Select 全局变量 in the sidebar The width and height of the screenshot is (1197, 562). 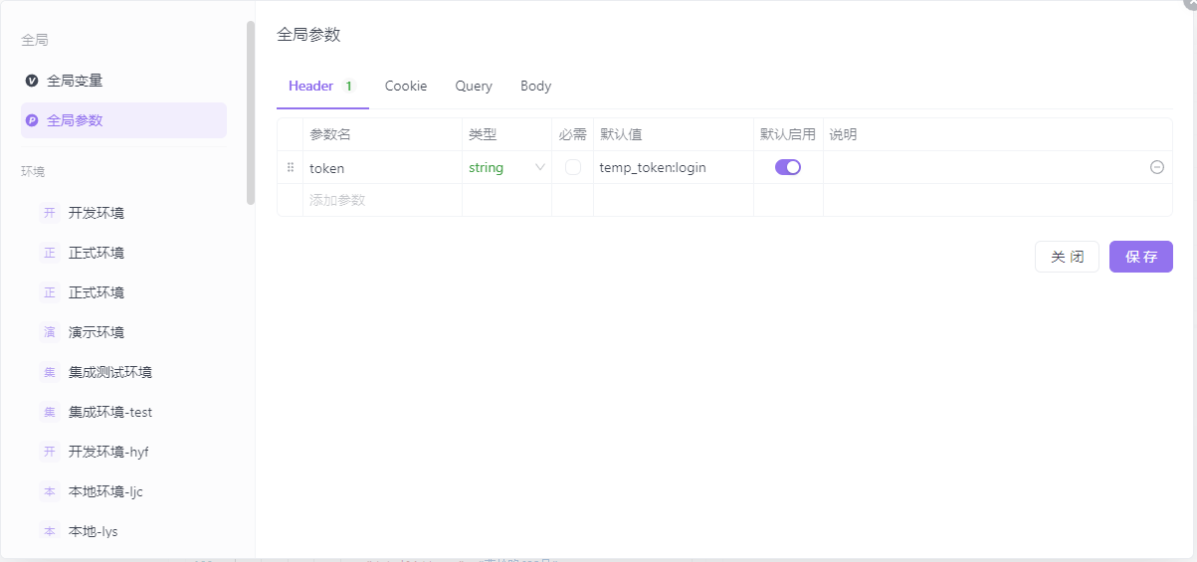point(123,81)
